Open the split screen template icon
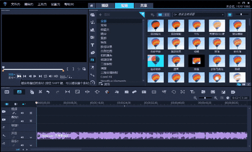 (x=154, y=92)
